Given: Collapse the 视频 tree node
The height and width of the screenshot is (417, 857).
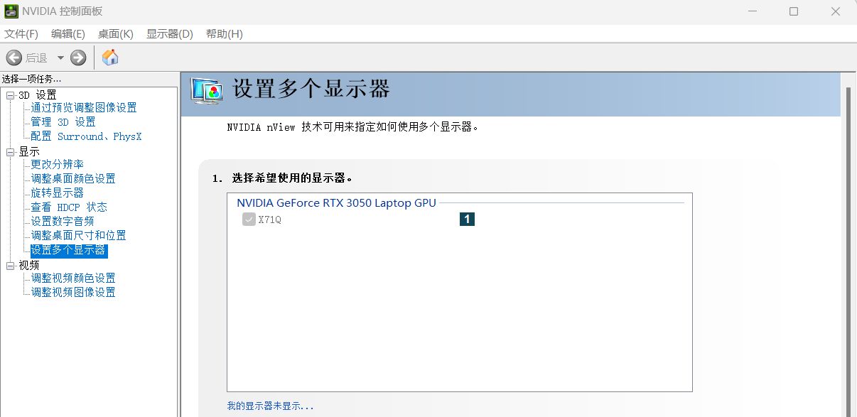Looking at the screenshot, I should coord(10,266).
